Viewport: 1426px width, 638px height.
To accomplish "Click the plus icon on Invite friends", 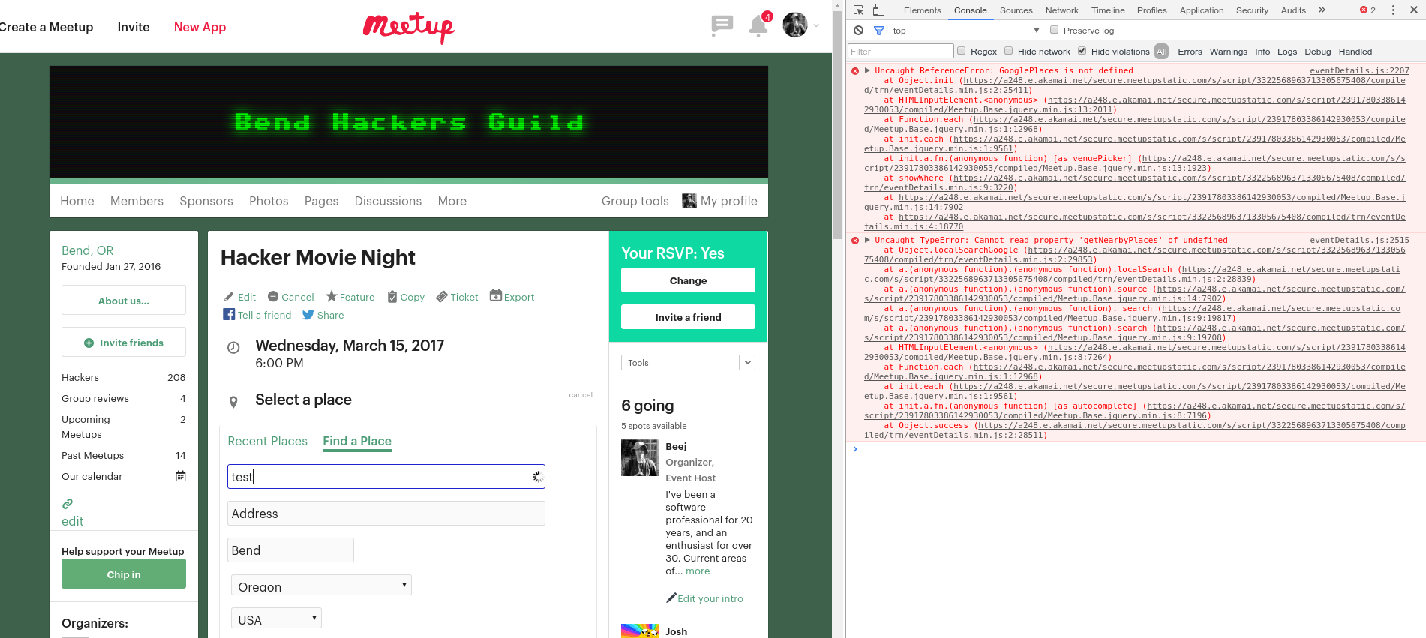I will [x=89, y=343].
